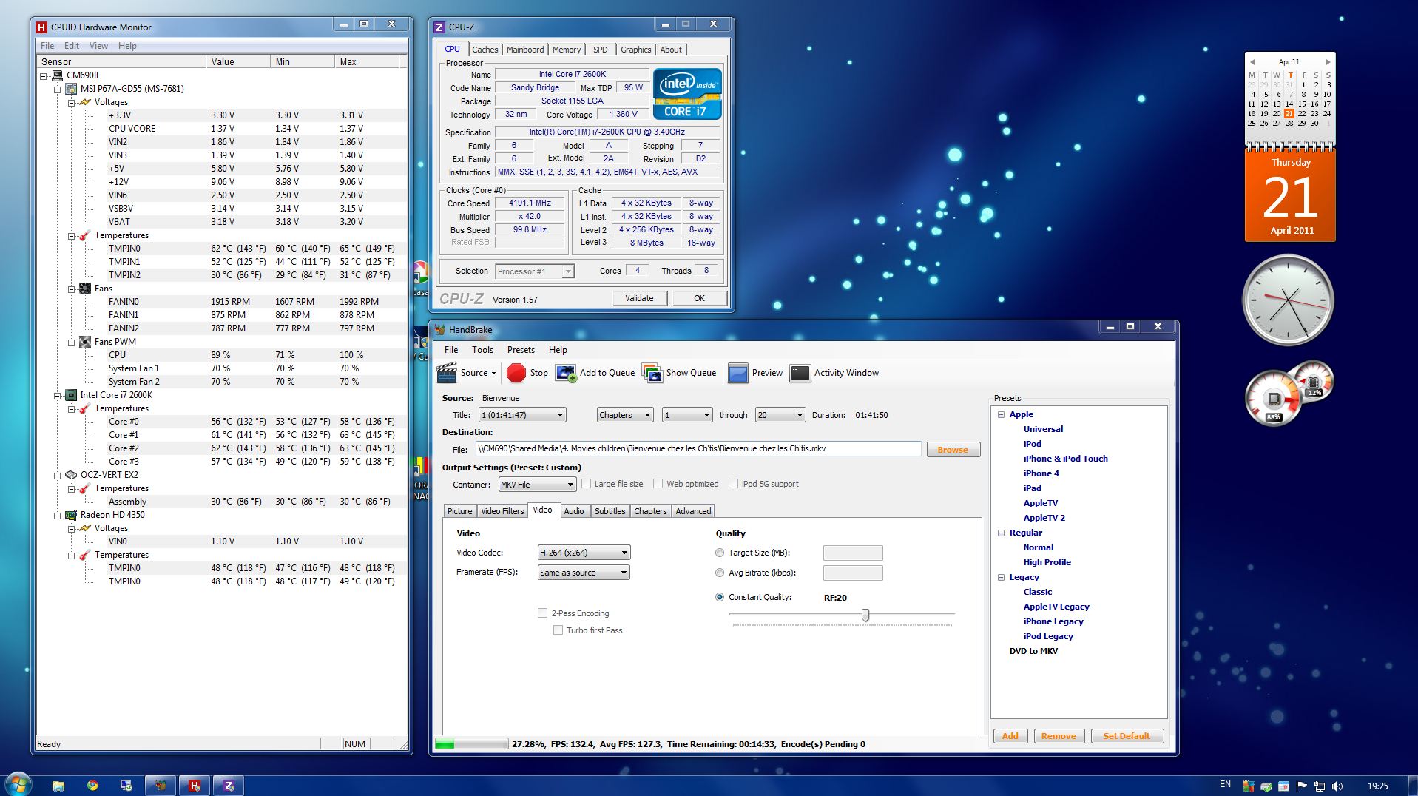The height and width of the screenshot is (796, 1418).
Task: Select the iPhone 4 preset
Action: [1041, 473]
